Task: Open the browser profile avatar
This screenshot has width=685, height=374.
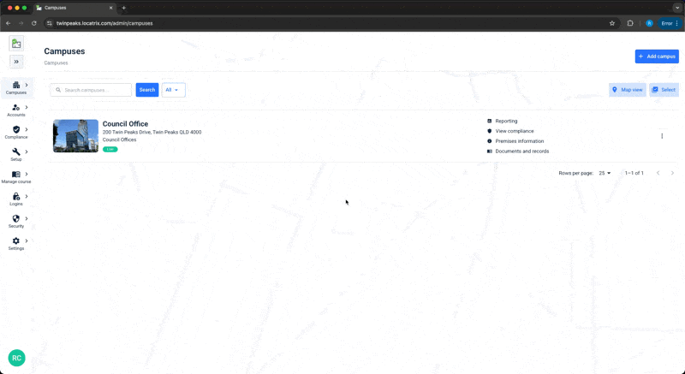Action: click(649, 23)
